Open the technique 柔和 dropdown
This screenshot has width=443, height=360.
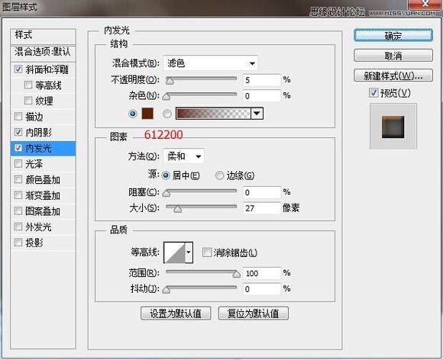(183, 156)
